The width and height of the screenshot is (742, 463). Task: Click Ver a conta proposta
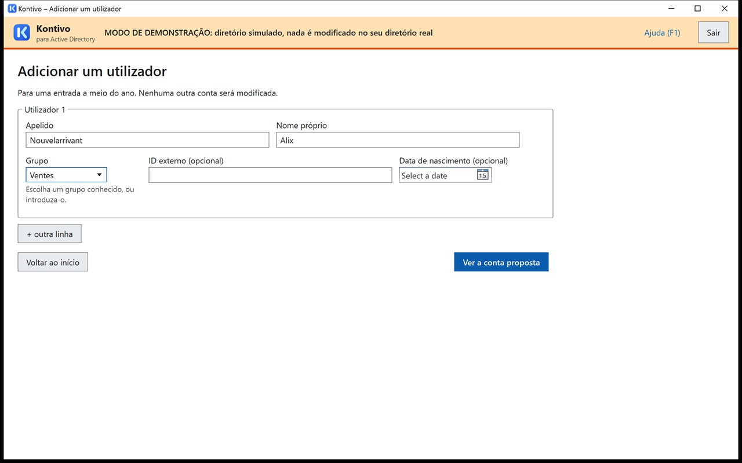point(501,262)
